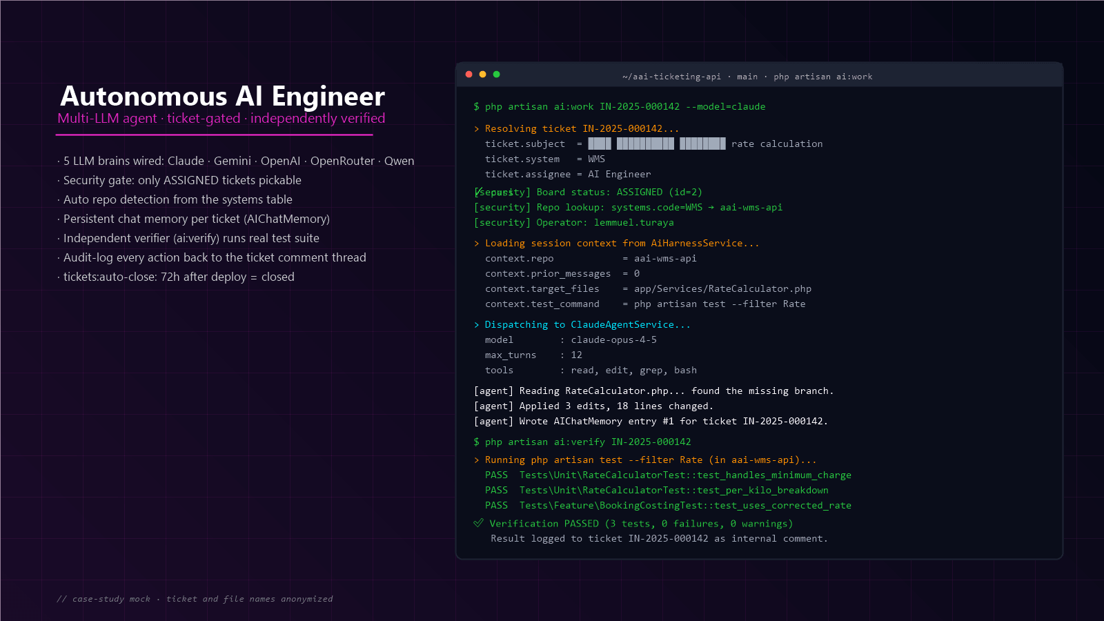Click 'tools : read, edit, grep, bash' line
1104x621 pixels.
(591, 371)
